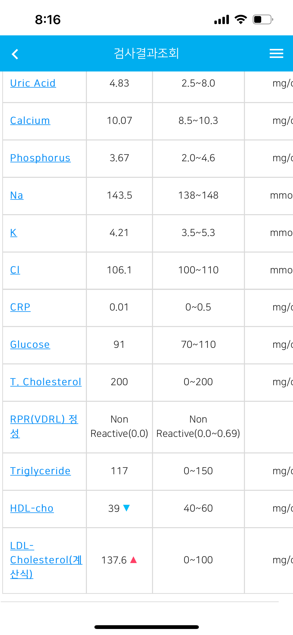This screenshot has height=635, width=293.
Task: Select the LDL-Cholesterol(계산식) link
Action: pos(46,560)
